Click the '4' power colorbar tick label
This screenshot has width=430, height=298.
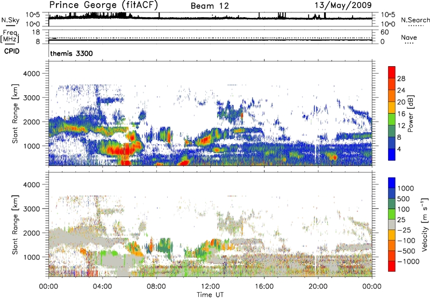pos(399,149)
